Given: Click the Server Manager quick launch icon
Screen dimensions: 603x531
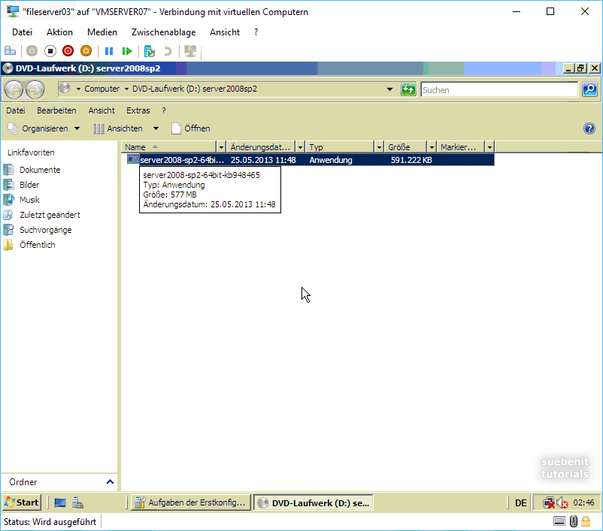Looking at the screenshot, I should click(x=77, y=502).
